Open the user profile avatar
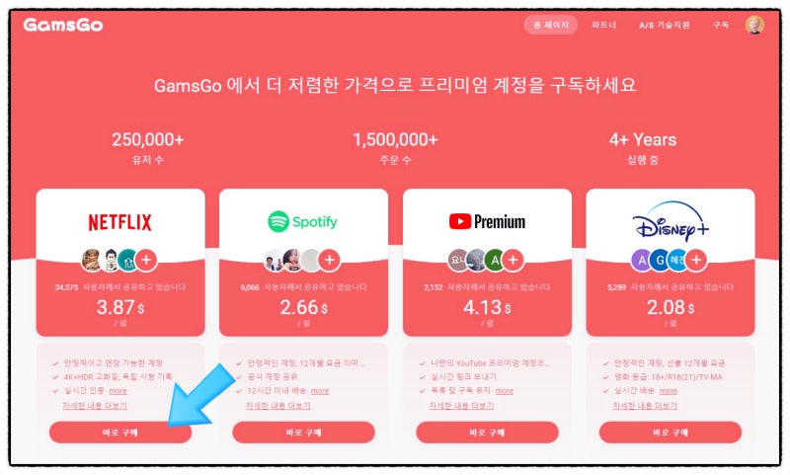This screenshot has height=475, width=790. 754,25
